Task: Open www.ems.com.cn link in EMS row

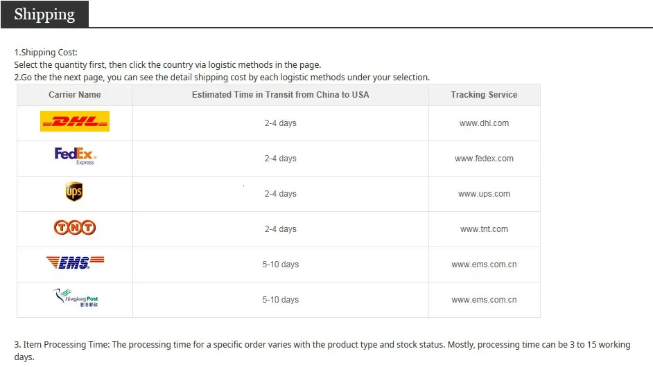Action: point(484,265)
